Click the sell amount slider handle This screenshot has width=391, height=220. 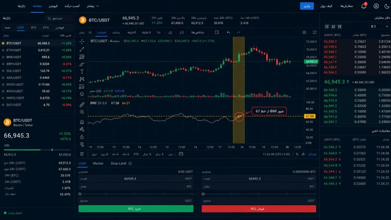pos(203,194)
